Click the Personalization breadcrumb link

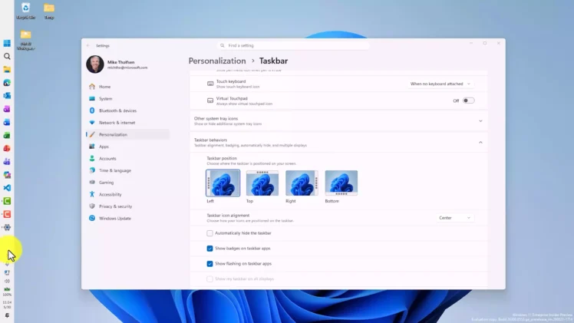point(217,61)
